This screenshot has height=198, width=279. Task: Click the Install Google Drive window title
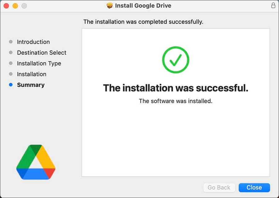point(143,6)
